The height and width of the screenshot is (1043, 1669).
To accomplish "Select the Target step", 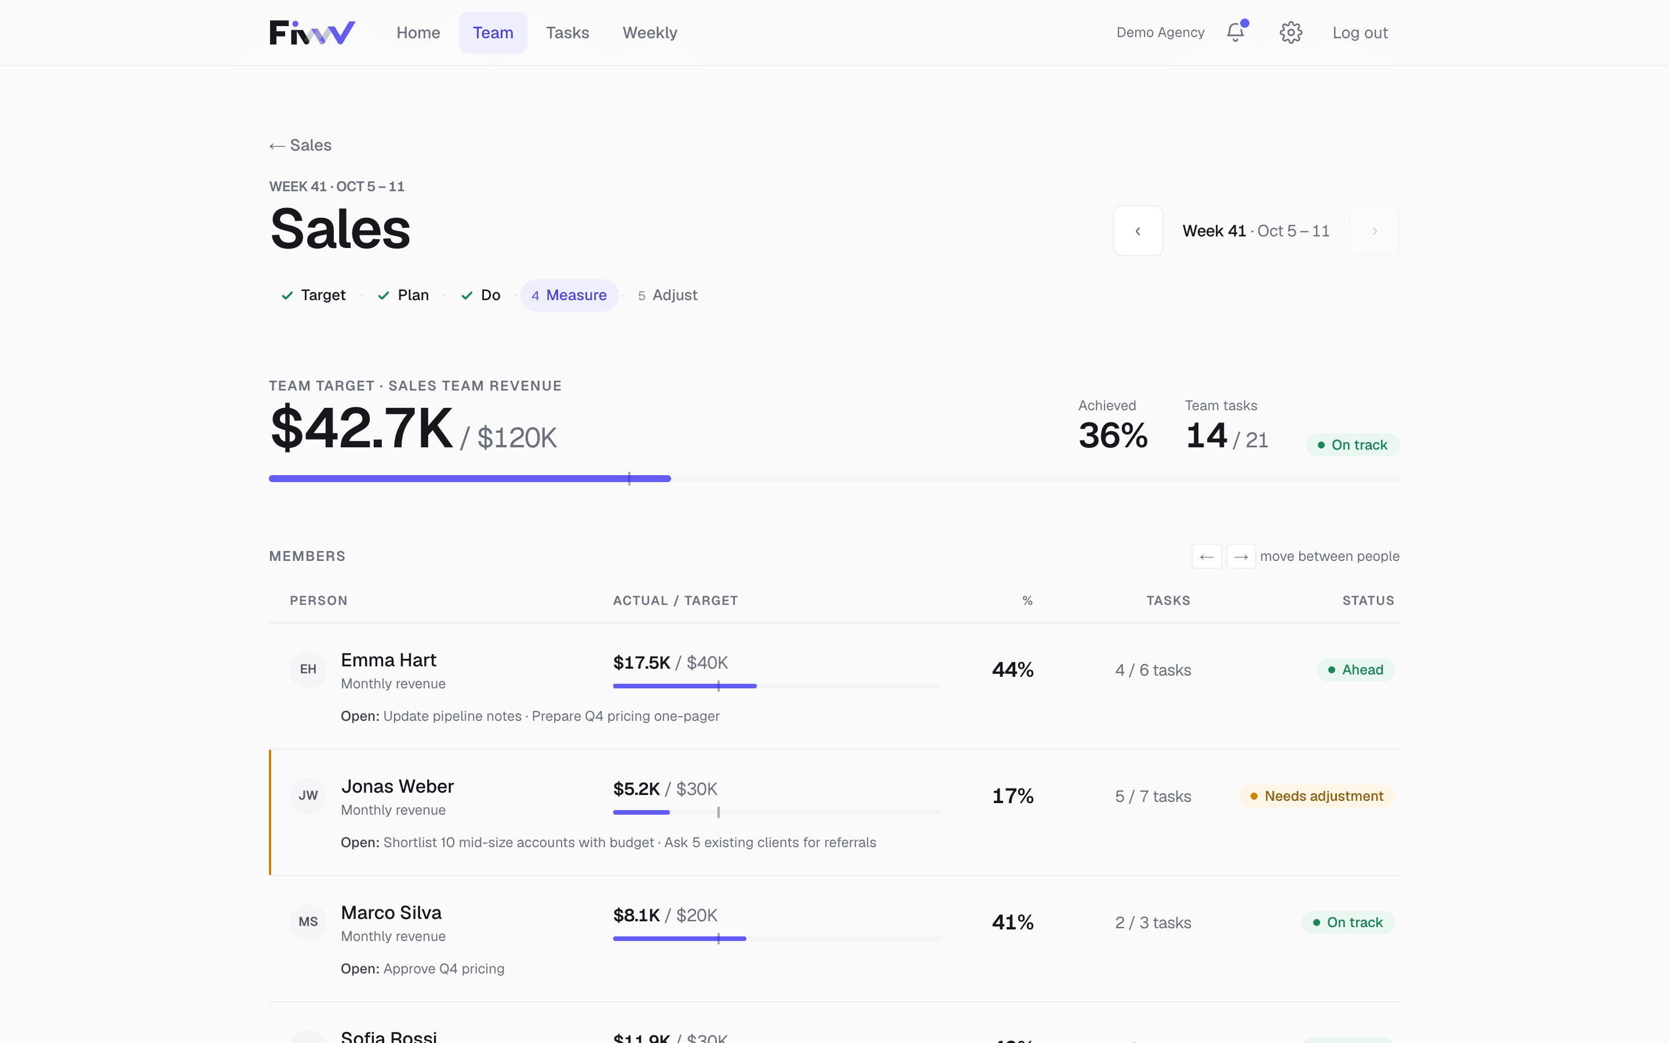I will pyautogui.click(x=314, y=296).
